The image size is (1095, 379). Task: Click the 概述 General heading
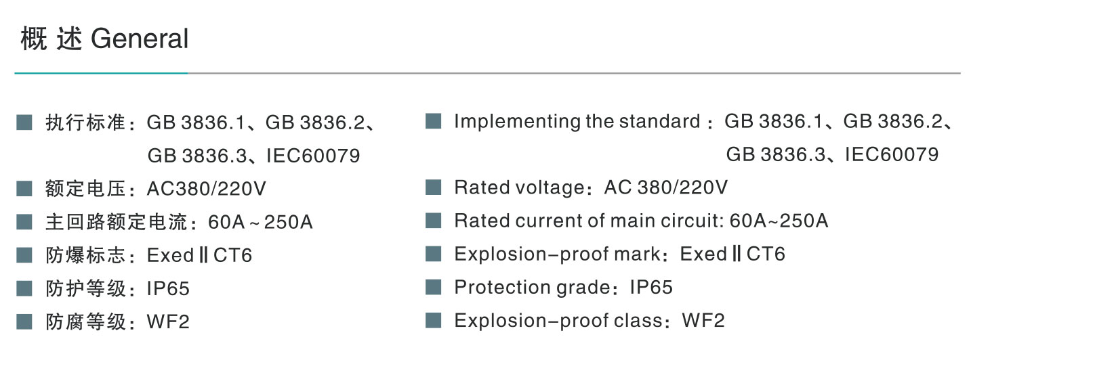[104, 39]
